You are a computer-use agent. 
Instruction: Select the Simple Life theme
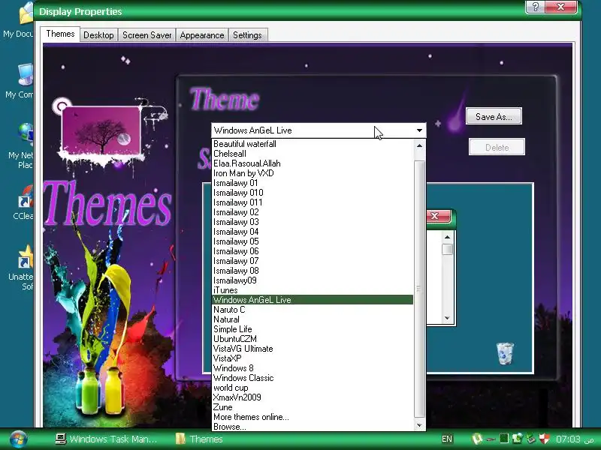(x=313, y=329)
